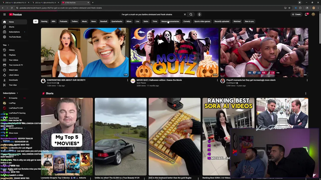Screen dimensions: 321x180
Task: Open the account avatar menu
Action: [313, 14]
